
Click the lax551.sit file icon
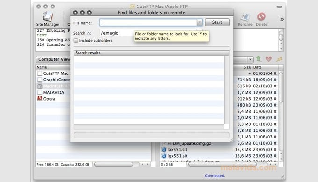[x=164, y=150]
